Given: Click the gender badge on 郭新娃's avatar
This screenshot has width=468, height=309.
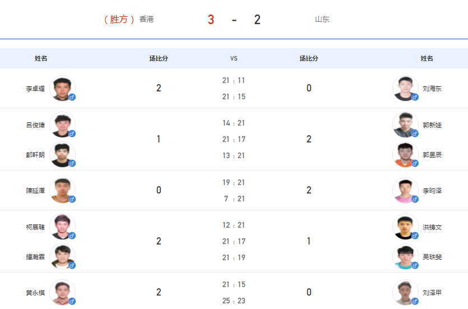Looking at the screenshot, I should pyautogui.click(x=415, y=134).
